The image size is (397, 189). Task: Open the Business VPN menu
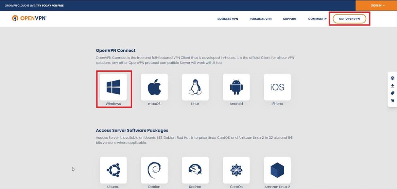[228, 19]
